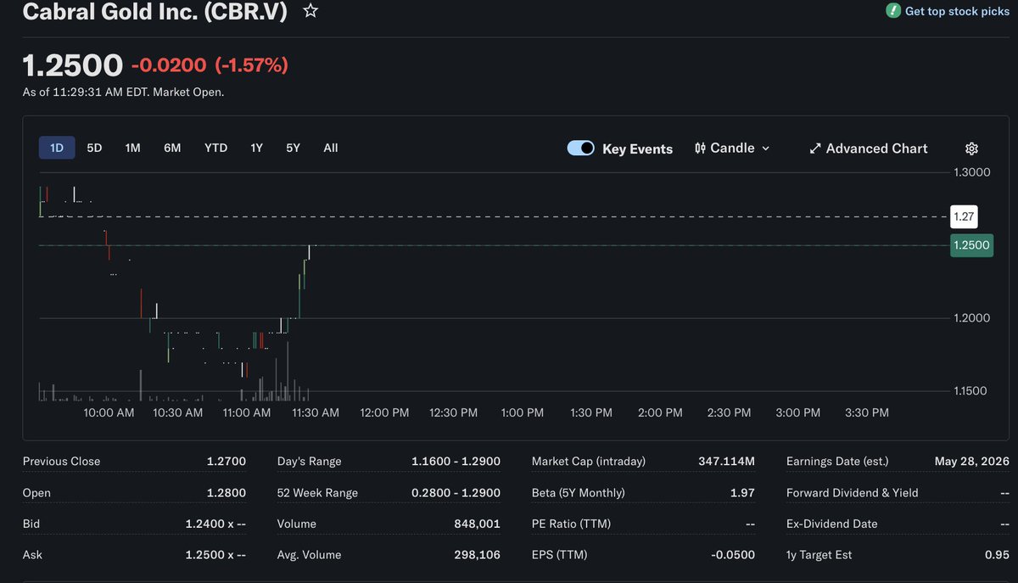Click the 1.2000 price axis label

coord(972,318)
